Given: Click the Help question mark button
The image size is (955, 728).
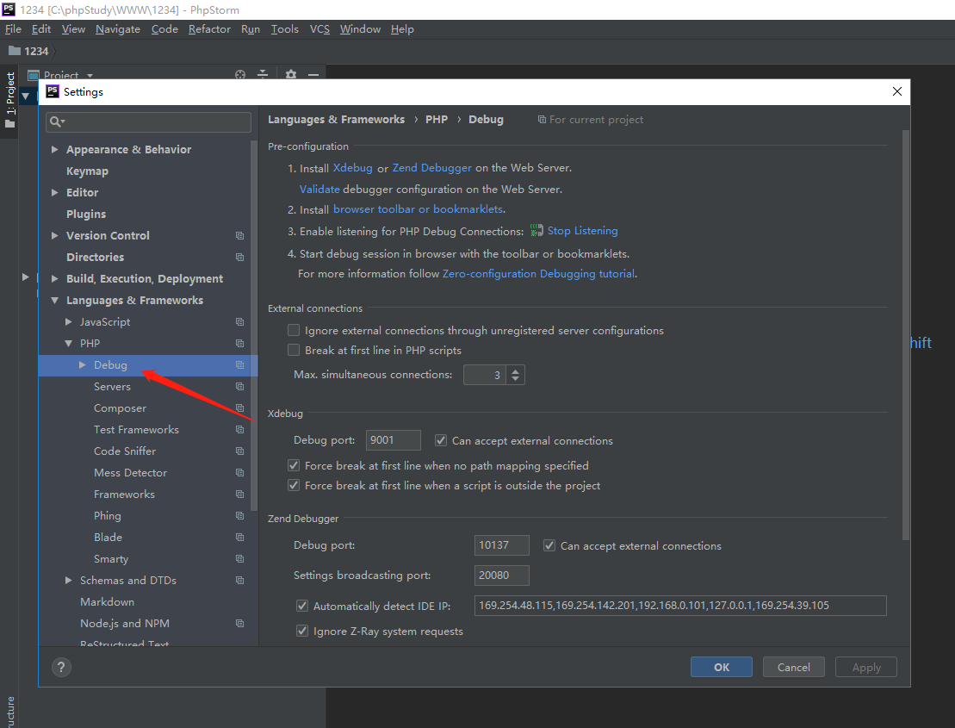Looking at the screenshot, I should point(61,667).
